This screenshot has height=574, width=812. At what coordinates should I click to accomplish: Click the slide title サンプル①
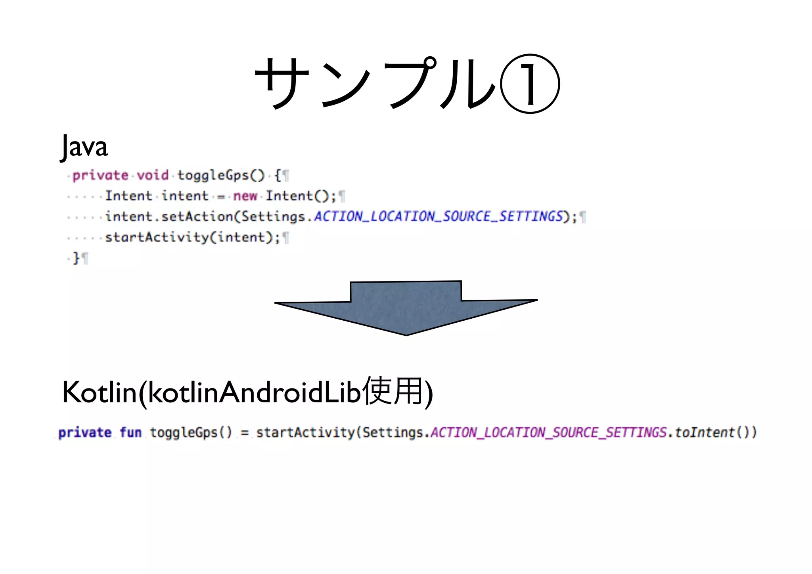tap(407, 84)
